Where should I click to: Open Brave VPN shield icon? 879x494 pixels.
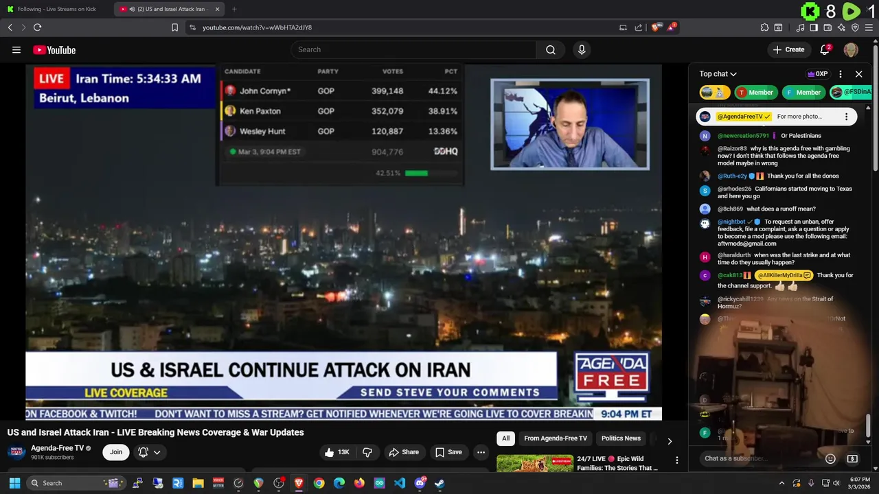[x=855, y=27]
